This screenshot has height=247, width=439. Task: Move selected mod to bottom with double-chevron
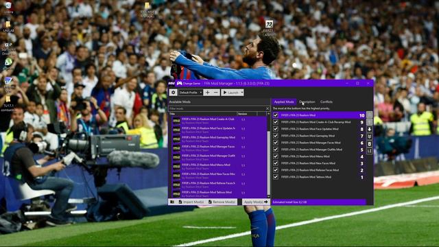pos(370,137)
